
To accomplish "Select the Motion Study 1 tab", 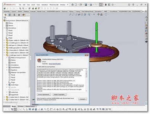I will point(30,106).
